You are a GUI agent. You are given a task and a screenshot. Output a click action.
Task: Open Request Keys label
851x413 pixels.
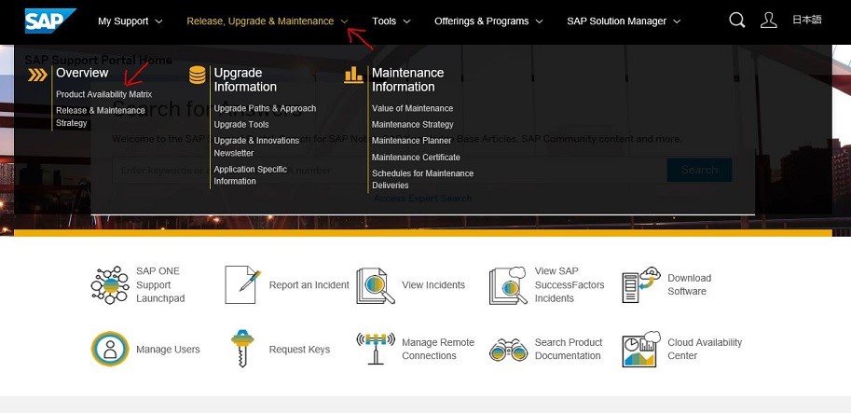299,350
